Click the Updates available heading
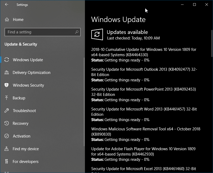The image size is (213, 173). coord(127,32)
